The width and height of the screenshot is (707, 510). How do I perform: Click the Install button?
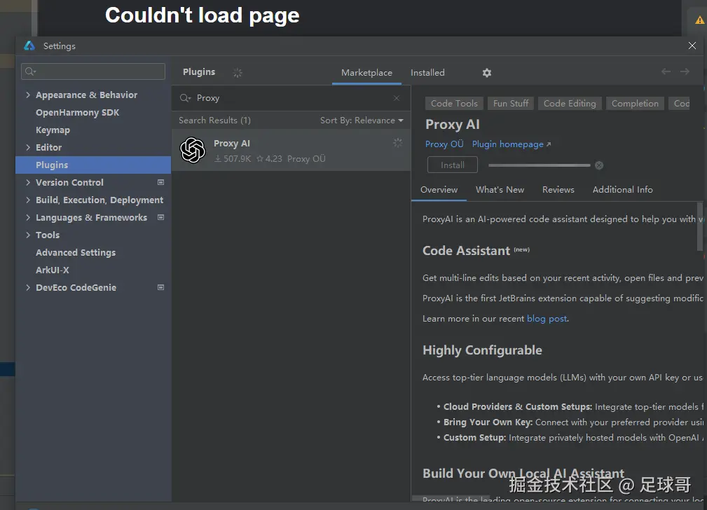pos(452,165)
